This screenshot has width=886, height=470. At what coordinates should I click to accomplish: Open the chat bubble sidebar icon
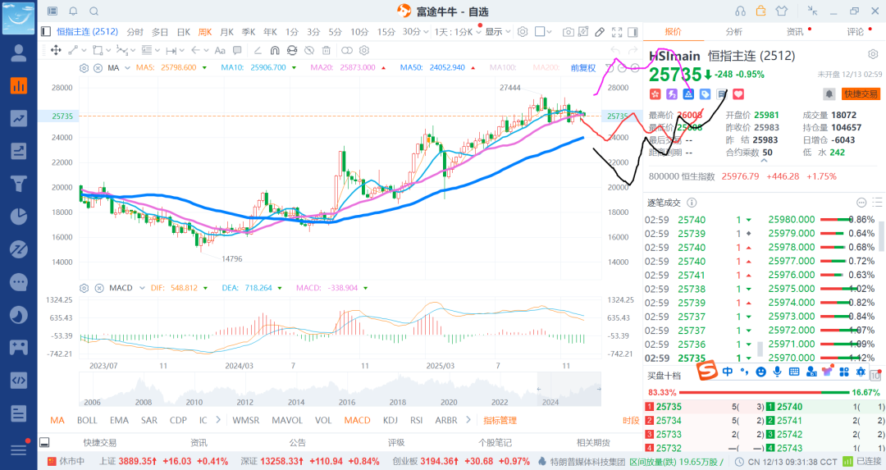click(19, 282)
